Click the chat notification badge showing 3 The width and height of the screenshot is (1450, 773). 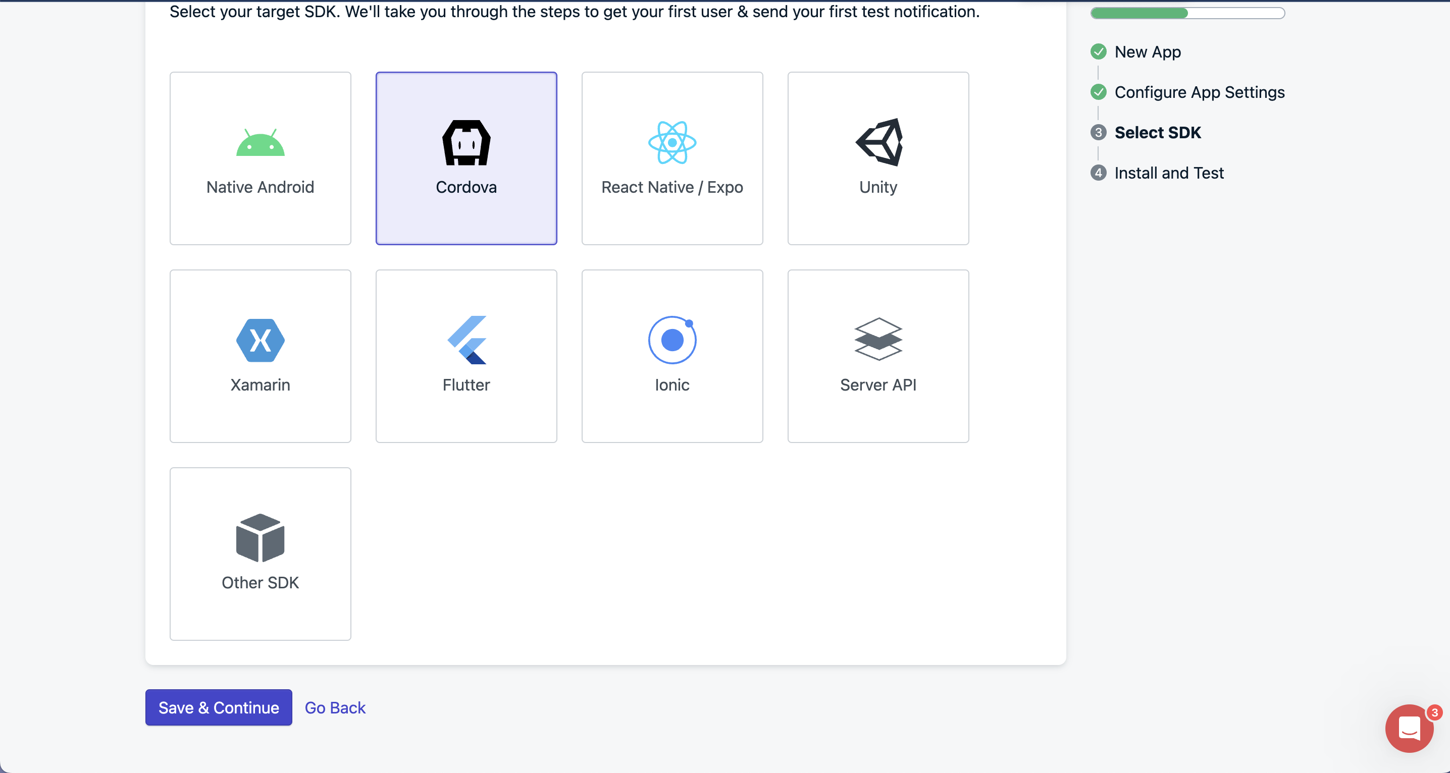(1434, 713)
